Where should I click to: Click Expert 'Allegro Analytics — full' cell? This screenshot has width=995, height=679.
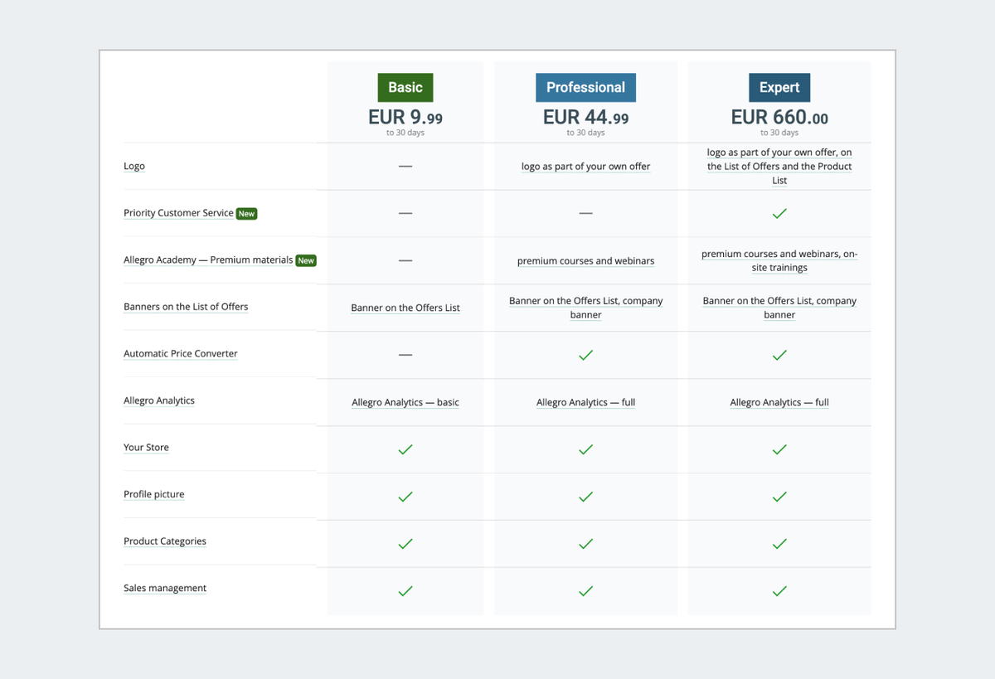pyautogui.click(x=779, y=402)
